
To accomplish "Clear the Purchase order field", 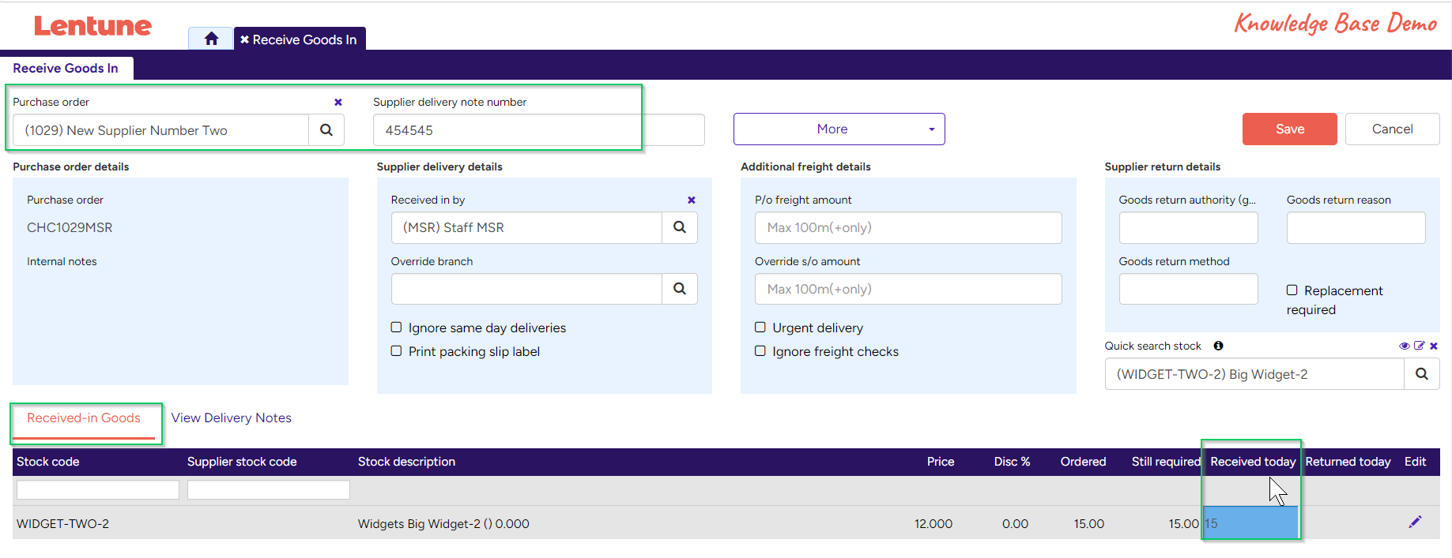I will coord(338,102).
